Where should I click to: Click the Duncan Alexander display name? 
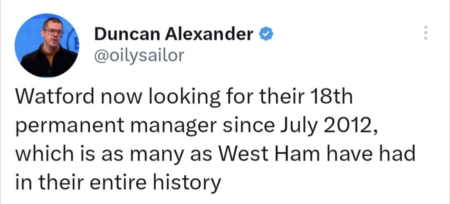(174, 34)
